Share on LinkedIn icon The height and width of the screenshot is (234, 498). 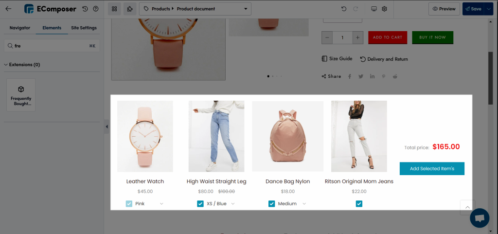click(x=372, y=76)
